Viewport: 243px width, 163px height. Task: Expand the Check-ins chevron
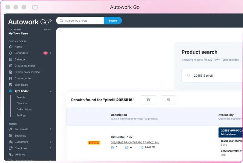tap(51, 148)
